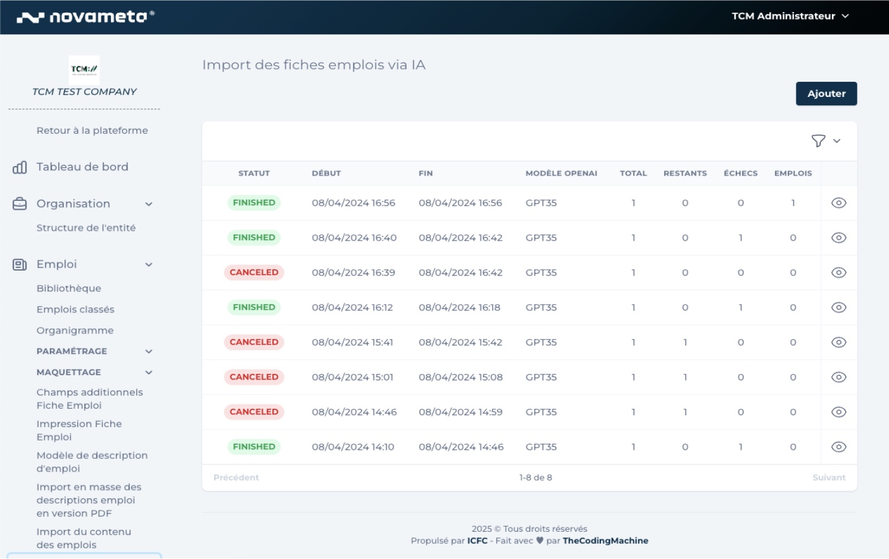
Task: Click ÉCHECS column header
Action: (741, 174)
